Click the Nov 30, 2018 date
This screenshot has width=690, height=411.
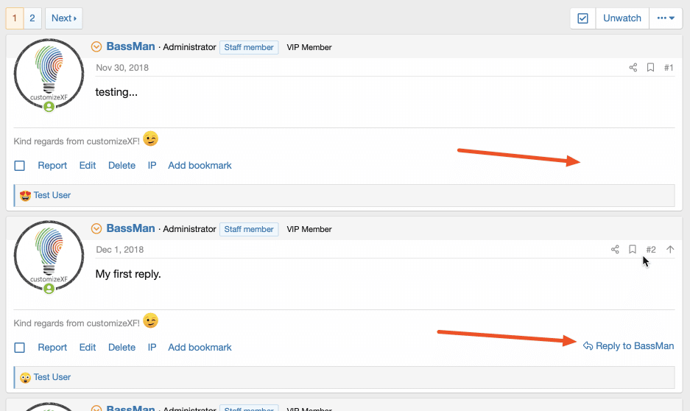point(122,67)
